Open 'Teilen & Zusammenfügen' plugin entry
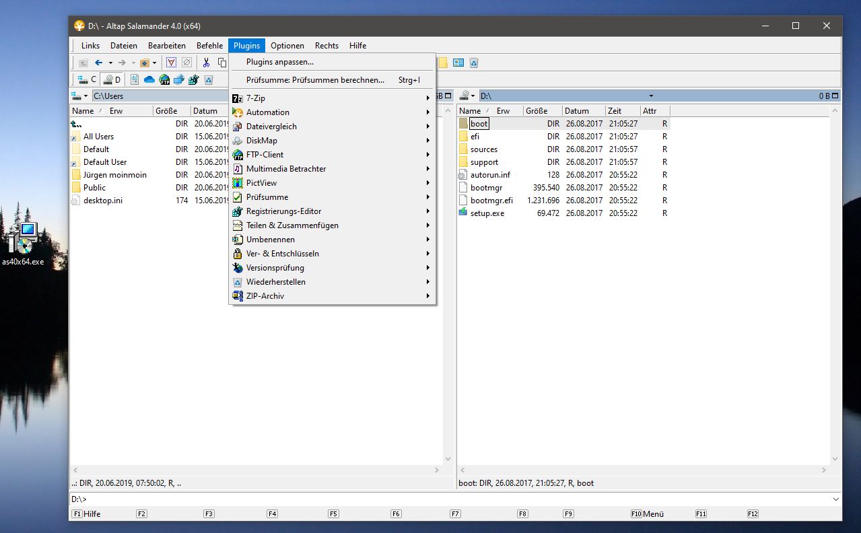The width and height of the screenshot is (861, 533). (333, 225)
